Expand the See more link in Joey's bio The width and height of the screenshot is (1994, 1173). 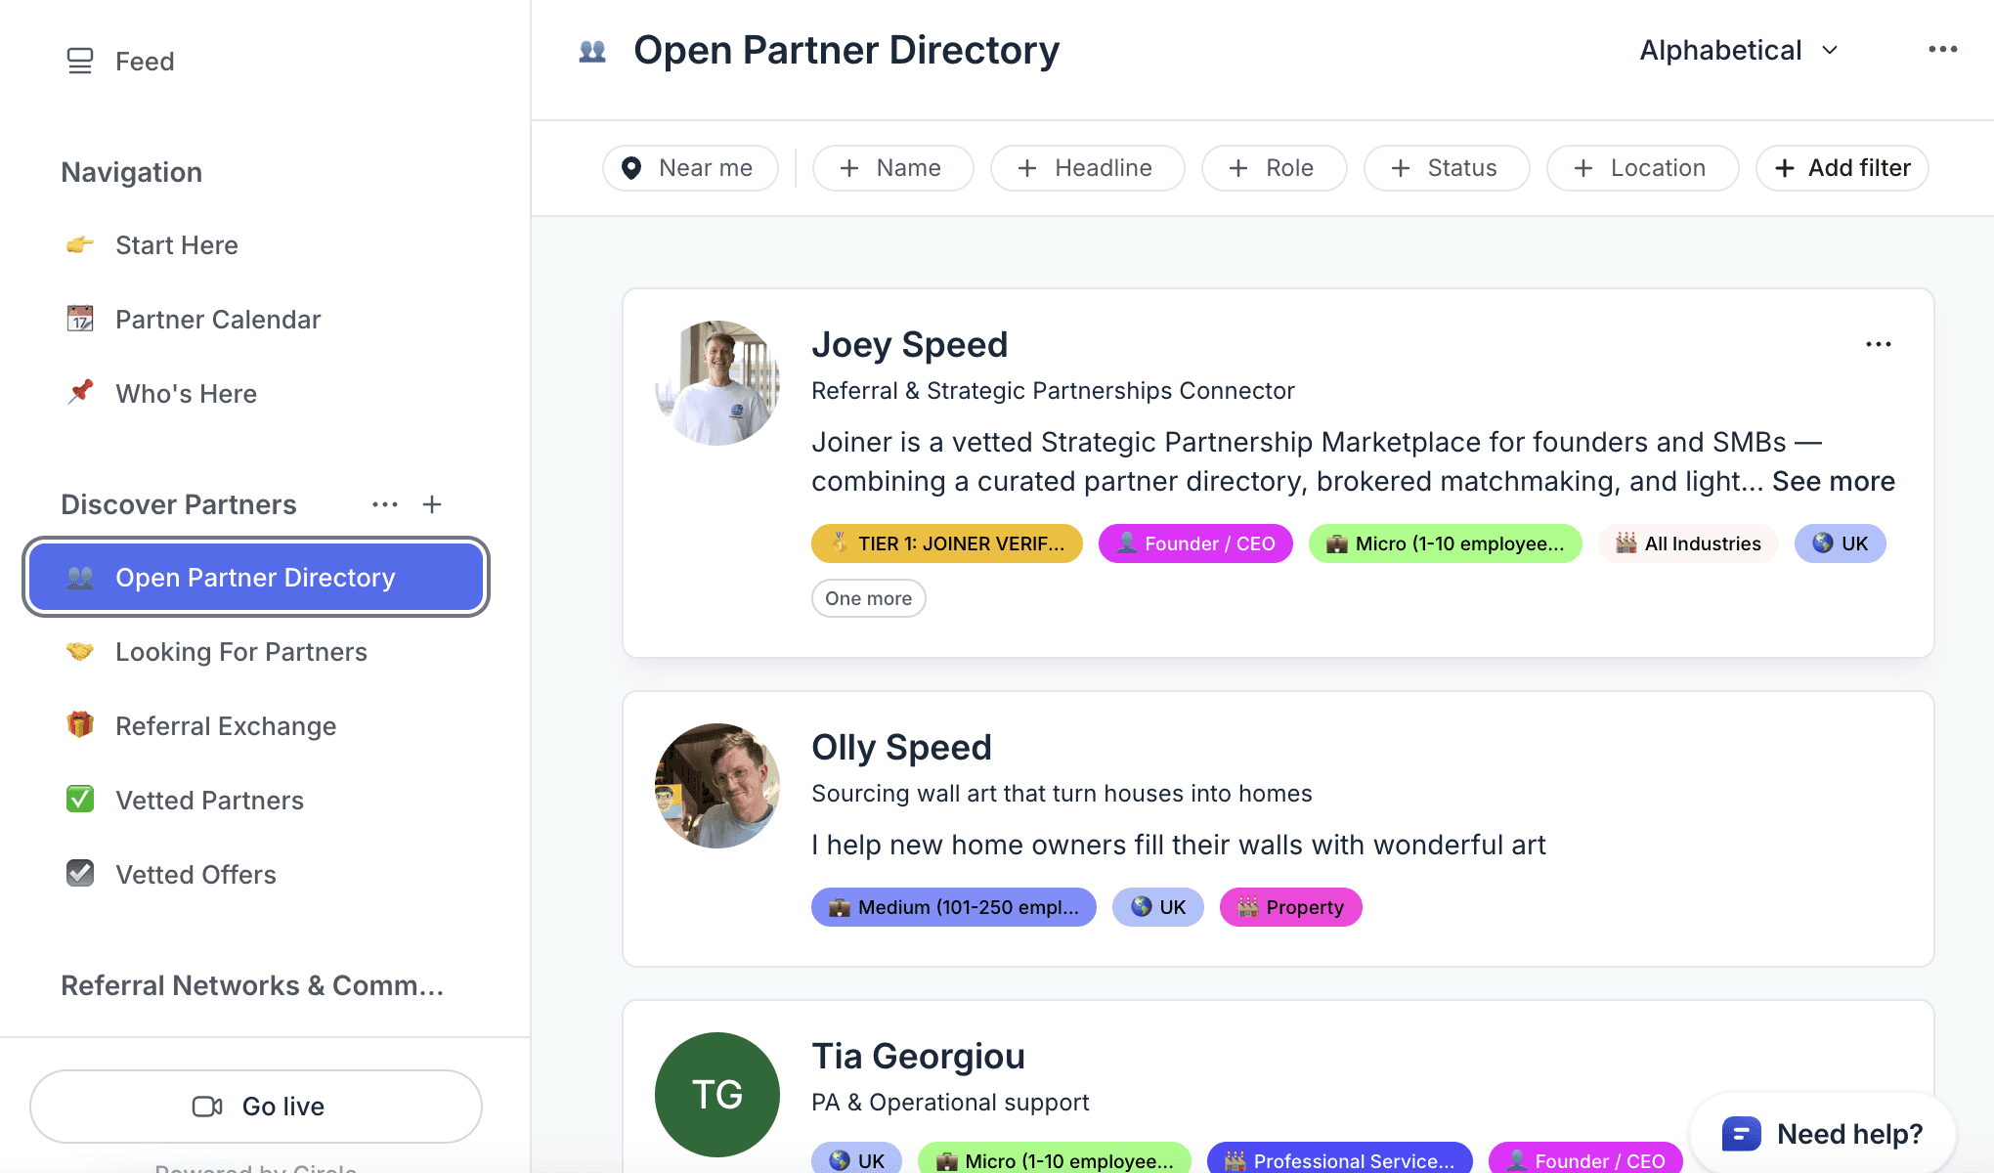coord(1833,481)
